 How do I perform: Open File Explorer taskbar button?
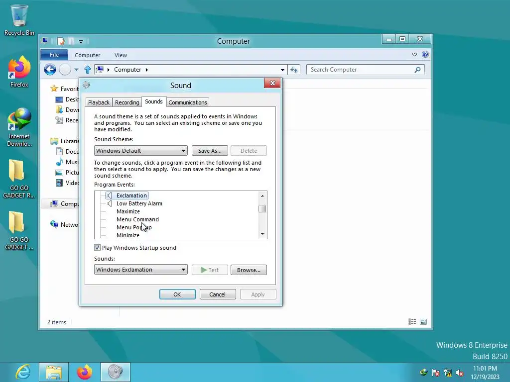click(54, 372)
